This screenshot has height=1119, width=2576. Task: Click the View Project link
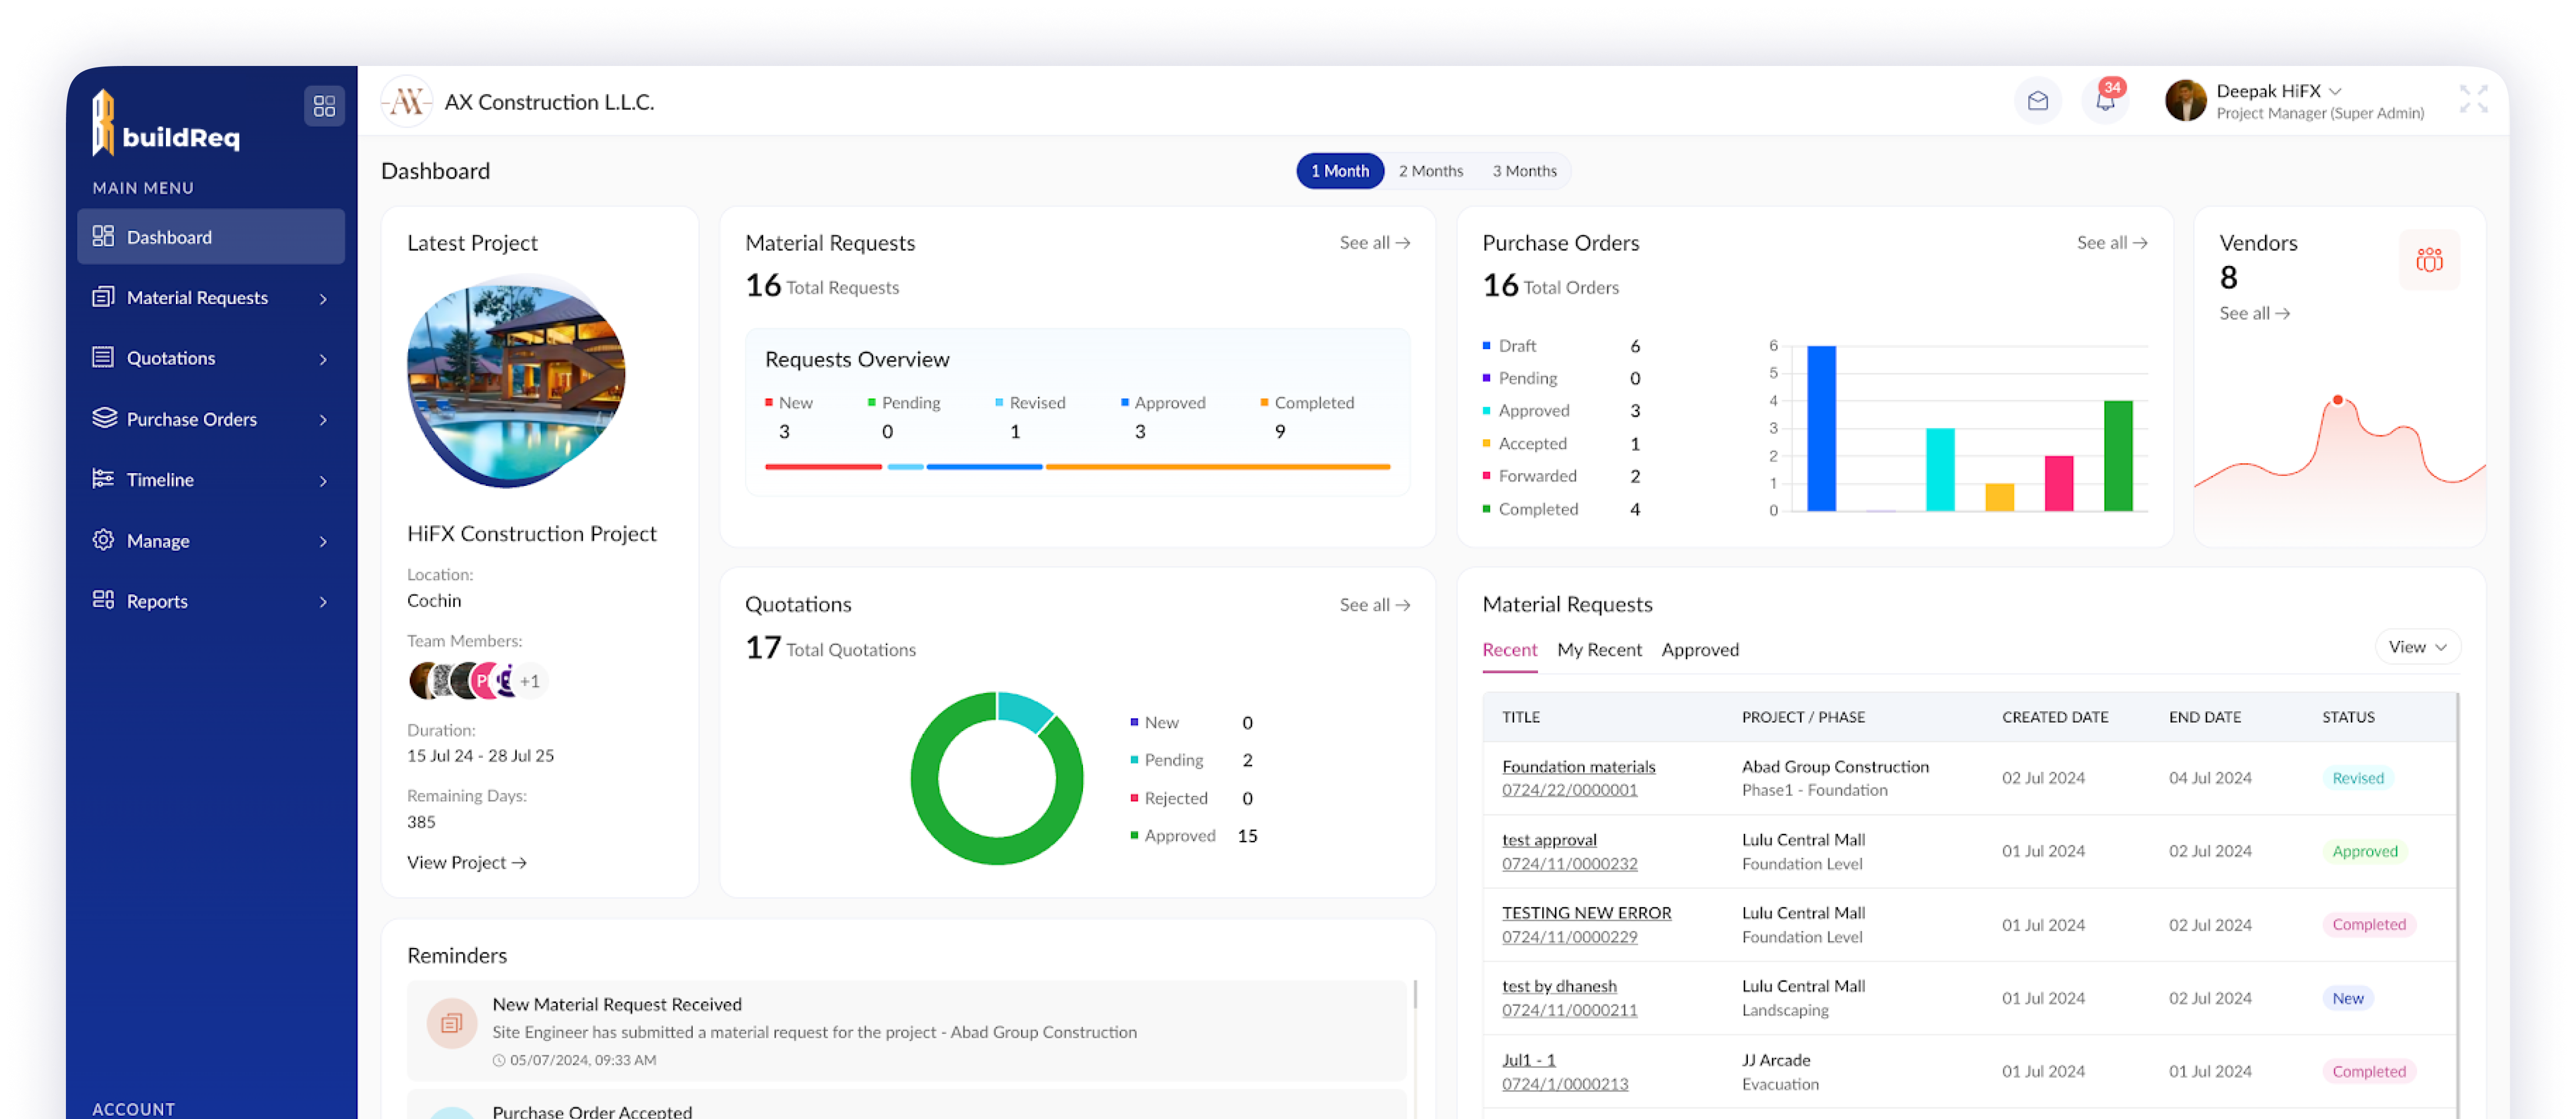pos(466,862)
